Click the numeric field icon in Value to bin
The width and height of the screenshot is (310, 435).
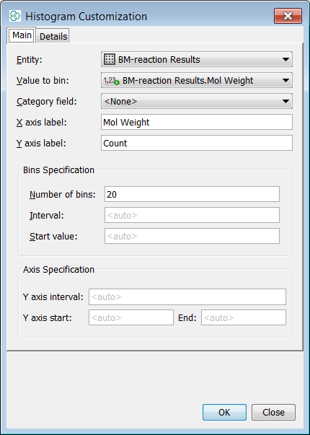tap(111, 81)
